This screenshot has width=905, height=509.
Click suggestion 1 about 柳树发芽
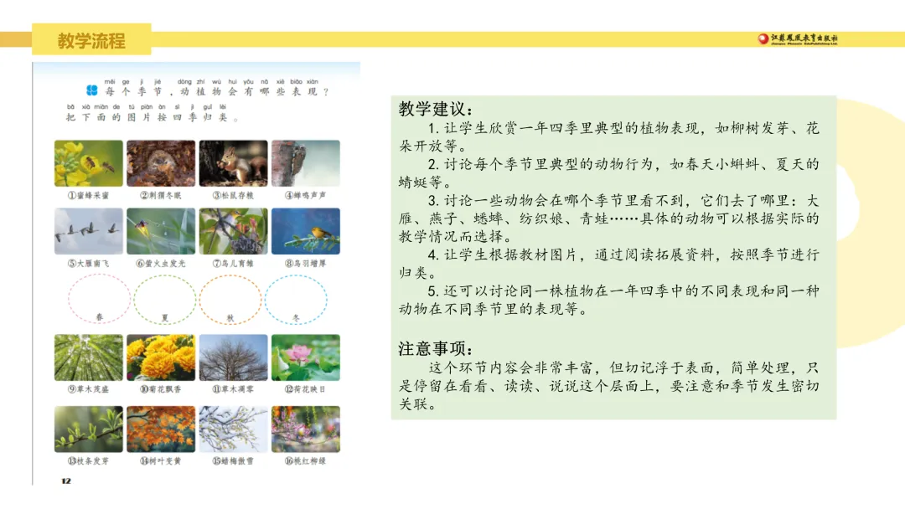[x=609, y=136]
